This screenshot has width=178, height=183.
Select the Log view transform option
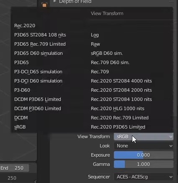(x=95, y=35)
